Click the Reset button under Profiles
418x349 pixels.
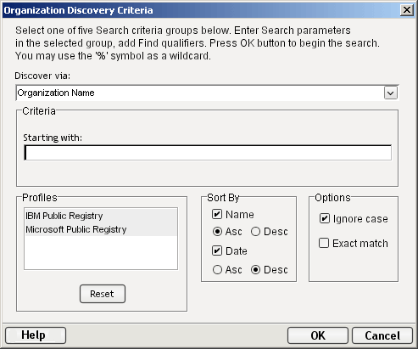[x=103, y=294]
